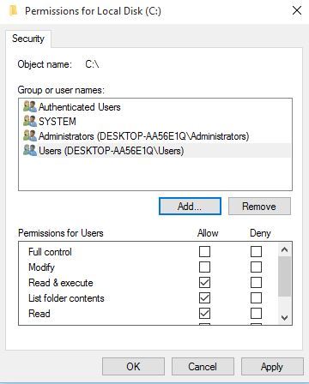Viewport: 309px width, 384px height.
Task: Confirm with the OK button
Action: point(133,366)
